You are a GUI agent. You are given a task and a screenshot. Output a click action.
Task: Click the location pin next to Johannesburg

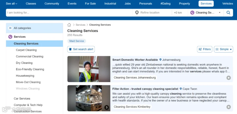160,60
